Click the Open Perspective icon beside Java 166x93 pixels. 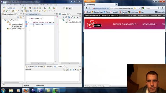click(x=64, y=8)
